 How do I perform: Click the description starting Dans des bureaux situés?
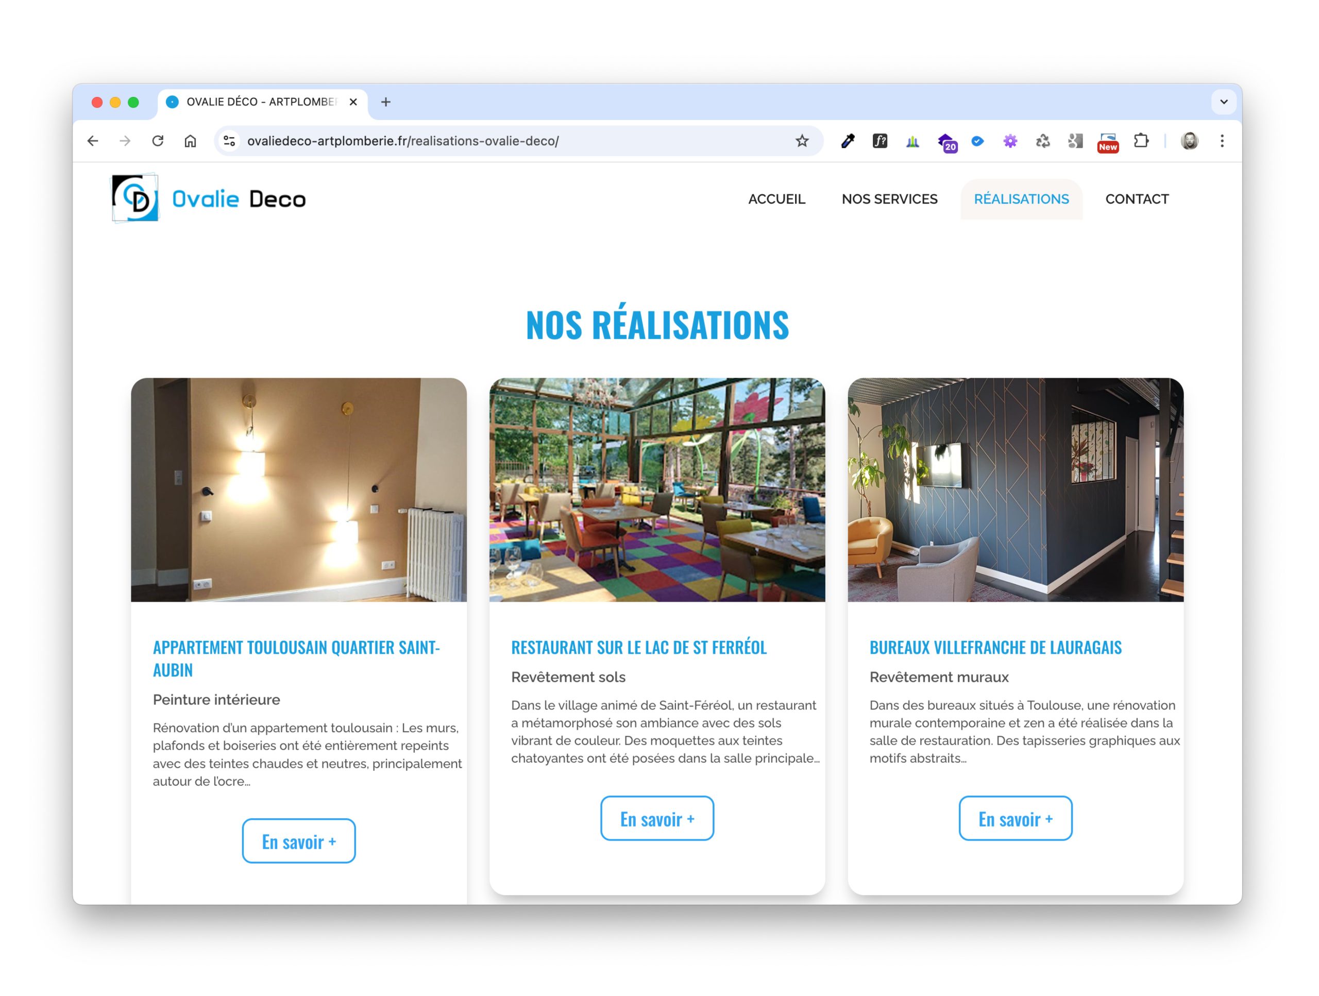pyautogui.click(x=1024, y=732)
